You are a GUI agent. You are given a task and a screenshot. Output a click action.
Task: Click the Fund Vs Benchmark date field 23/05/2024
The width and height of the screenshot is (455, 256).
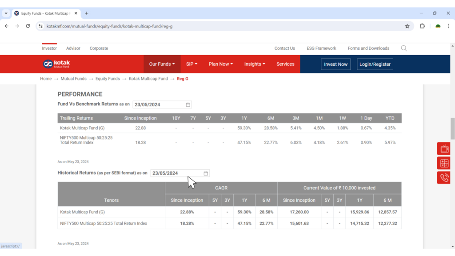click(162, 104)
